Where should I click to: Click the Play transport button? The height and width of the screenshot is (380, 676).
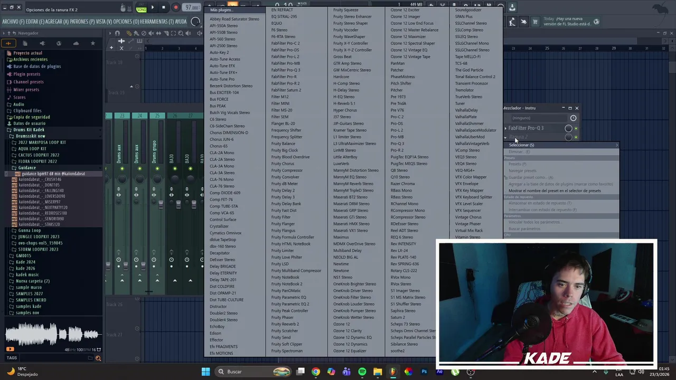tap(153, 7)
